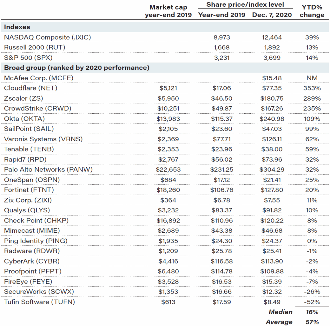This screenshot has height=326, width=330.
Task: Select the Median 16% summary value
Action: click(x=312, y=312)
